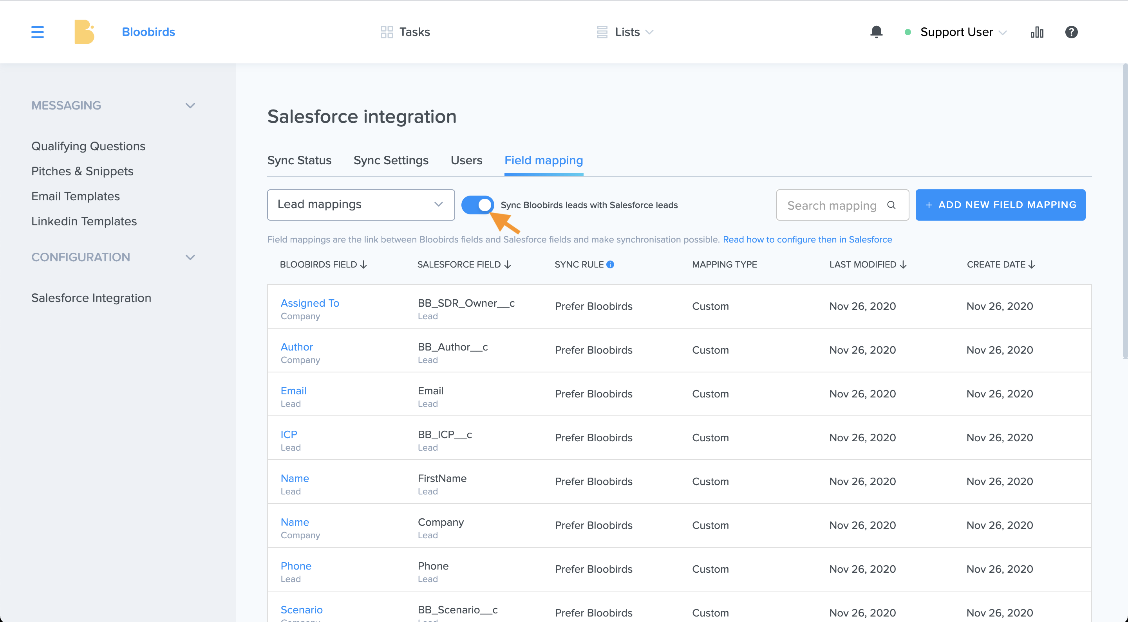
Task: Select the Field mapping tab
Action: 543,160
